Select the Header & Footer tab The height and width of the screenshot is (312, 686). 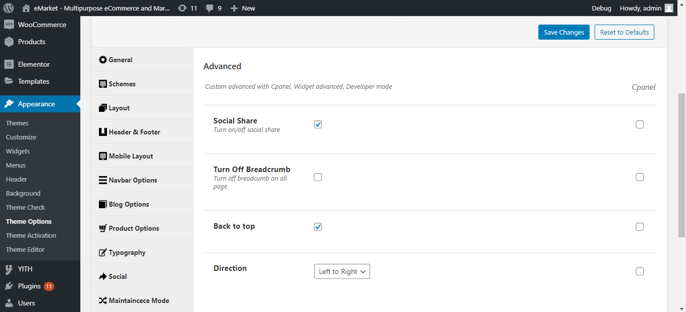[x=142, y=132]
